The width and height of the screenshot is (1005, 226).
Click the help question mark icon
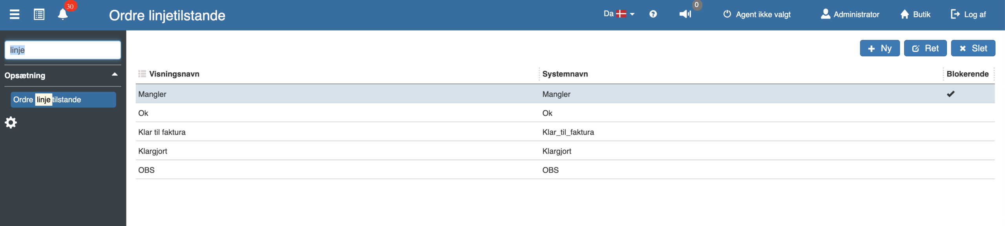[653, 14]
